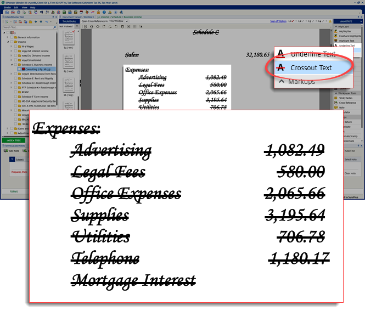Click the blue Help question-mark toolbar icon
The width and height of the screenshot is (365, 311).
104,12
